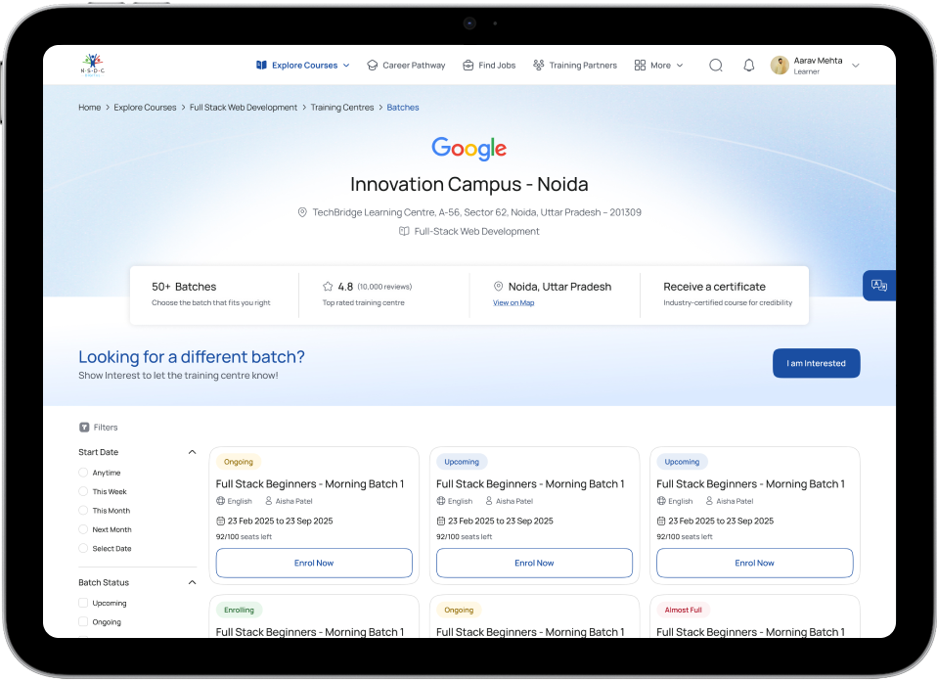Tick the Ongoing batch status checkbox
The height and width of the screenshot is (681, 937).
[x=83, y=622]
